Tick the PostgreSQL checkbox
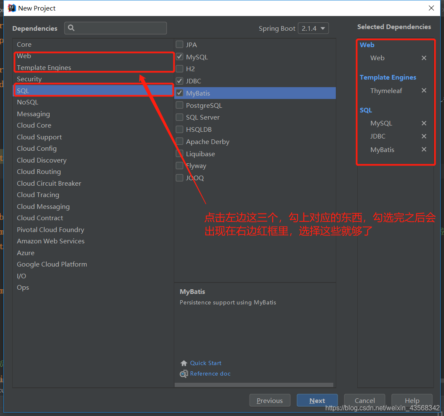 click(180, 105)
